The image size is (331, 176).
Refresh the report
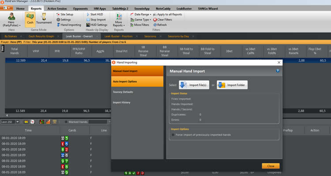(x=160, y=25)
